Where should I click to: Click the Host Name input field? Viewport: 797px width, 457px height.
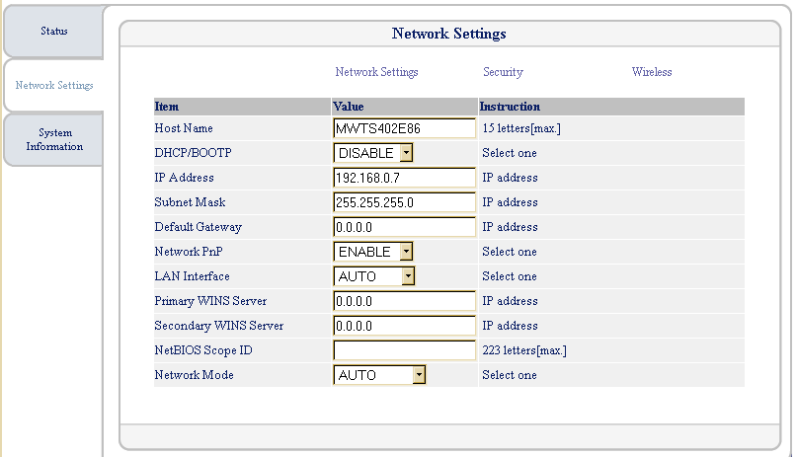click(405, 128)
